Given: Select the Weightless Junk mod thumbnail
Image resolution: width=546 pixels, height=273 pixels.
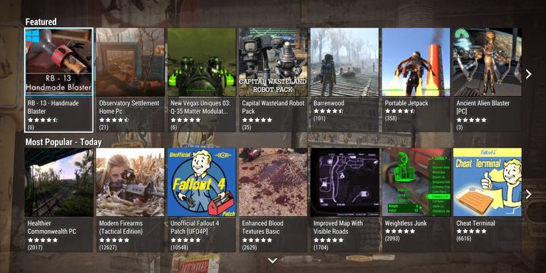Looking at the screenshot, I should point(416,182).
